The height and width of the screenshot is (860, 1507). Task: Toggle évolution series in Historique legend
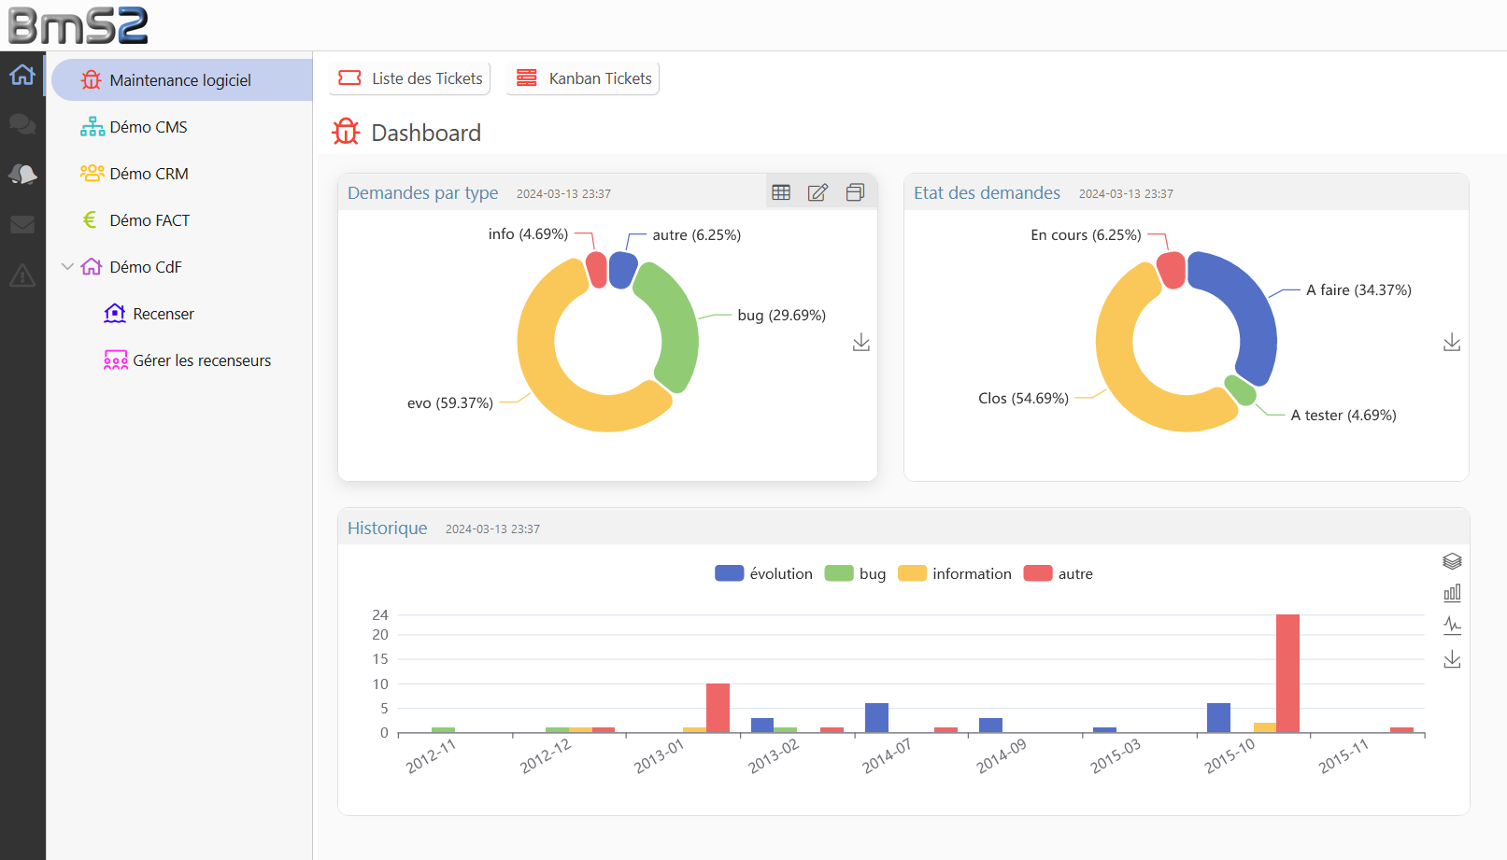pos(763,573)
